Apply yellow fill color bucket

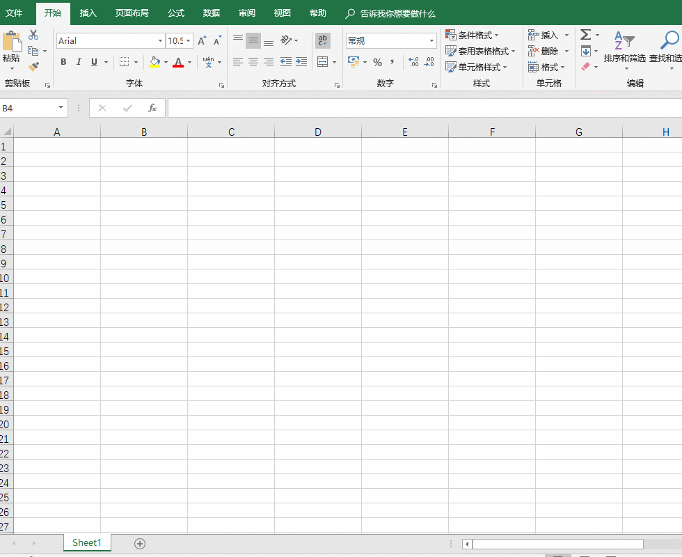154,62
